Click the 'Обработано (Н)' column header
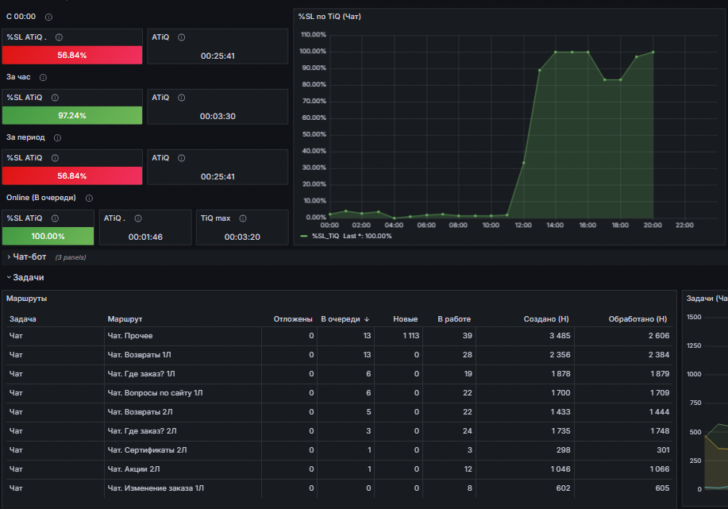728x509 pixels. (x=637, y=319)
